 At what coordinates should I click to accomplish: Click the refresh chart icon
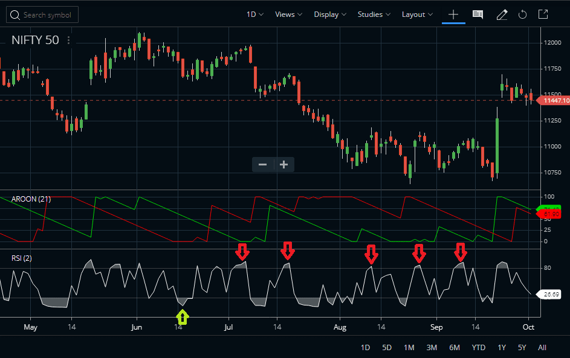click(522, 14)
